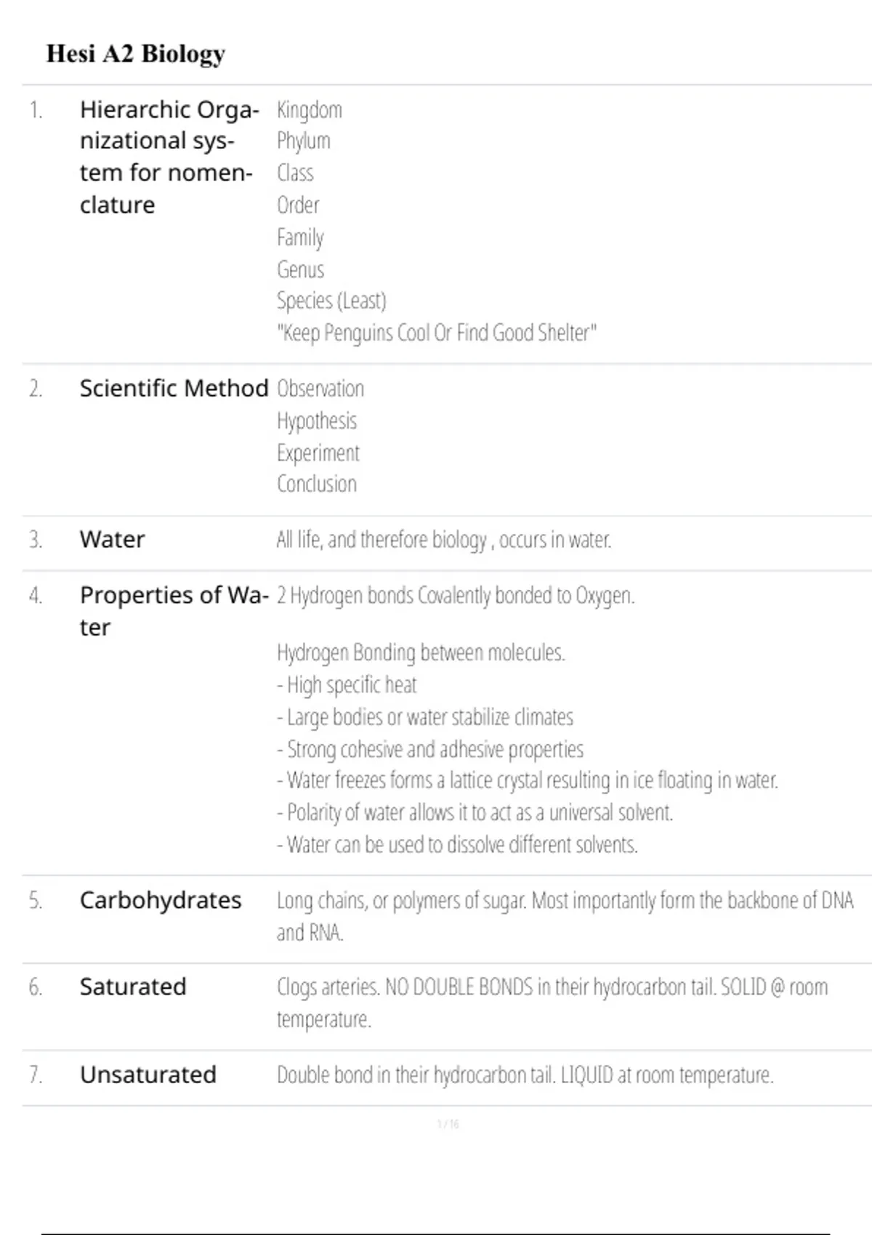Click the "Water" term in row 3
The image size is (872, 1235).
pos(113,540)
